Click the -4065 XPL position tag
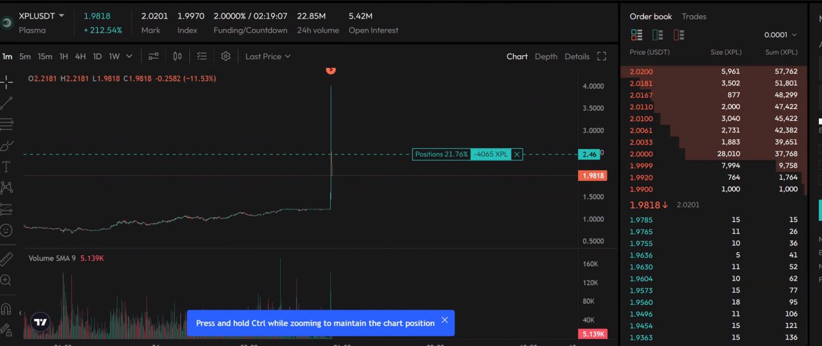The height and width of the screenshot is (346, 822). pyautogui.click(x=491, y=154)
